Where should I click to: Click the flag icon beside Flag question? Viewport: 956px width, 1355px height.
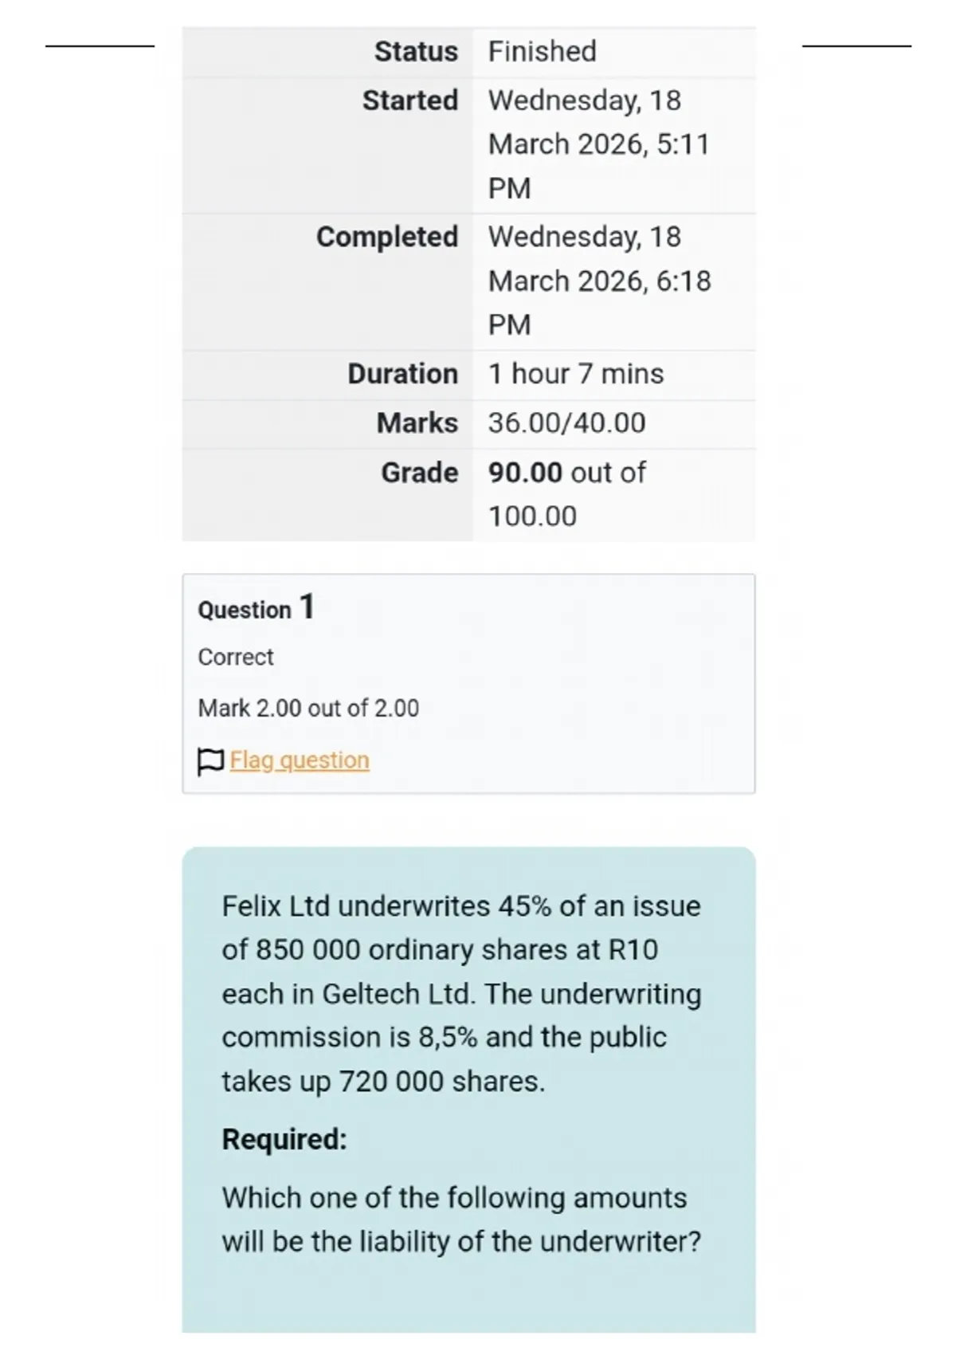coord(210,761)
